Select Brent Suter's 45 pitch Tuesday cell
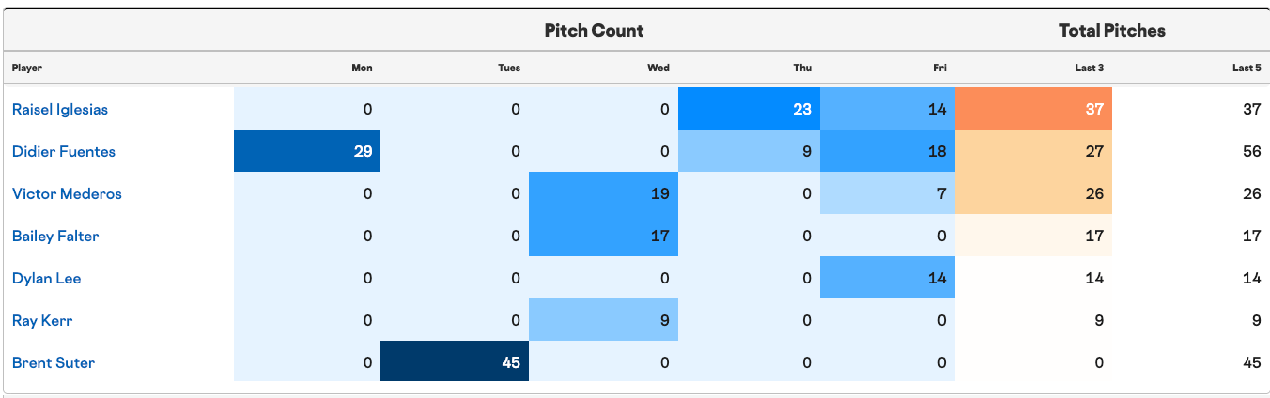The image size is (1270, 398). tap(455, 361)
